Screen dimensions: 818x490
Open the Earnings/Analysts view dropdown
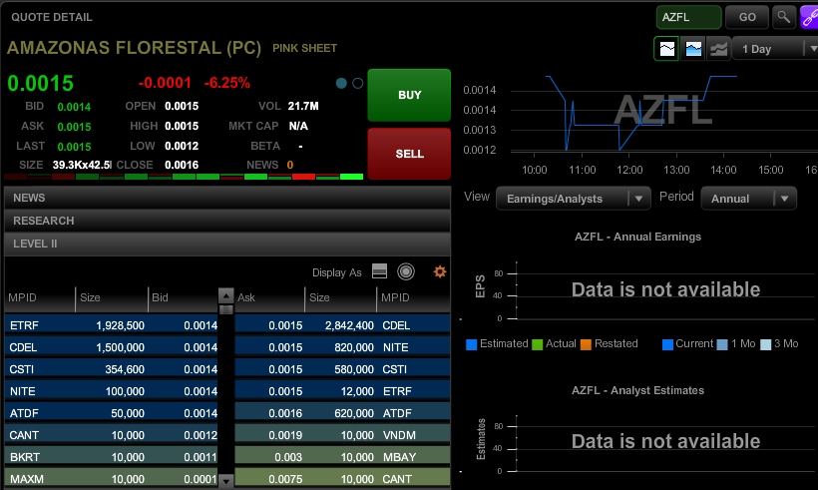point(573,198)
